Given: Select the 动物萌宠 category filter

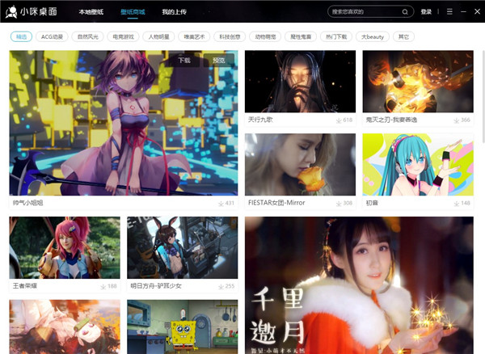Looking at the screenshot, I should click(x=265, y=37).
